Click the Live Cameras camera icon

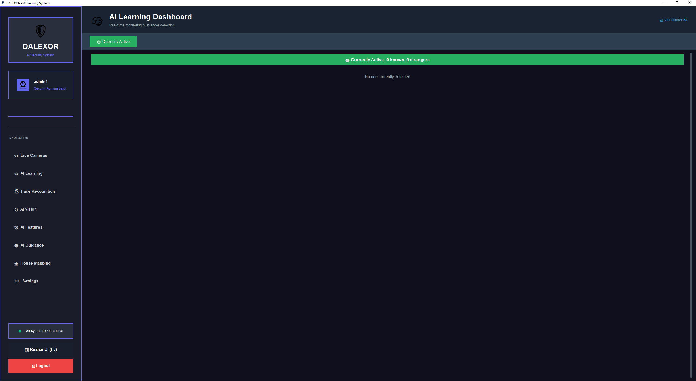click(16, 156)
